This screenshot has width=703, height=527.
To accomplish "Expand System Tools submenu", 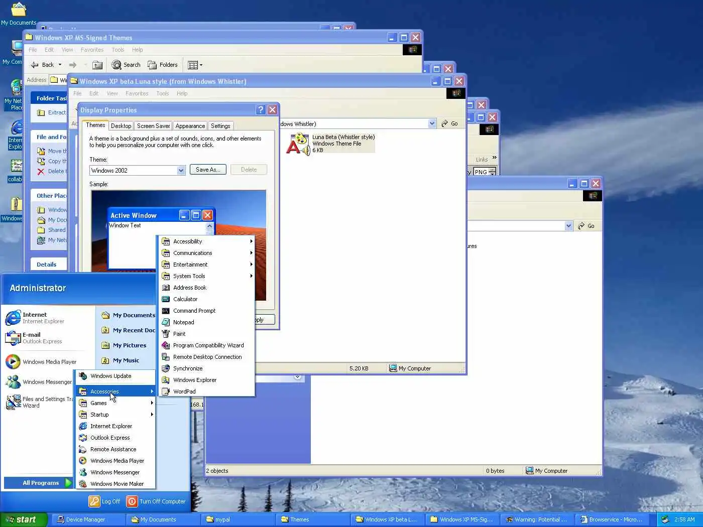I will click(206, 276).
